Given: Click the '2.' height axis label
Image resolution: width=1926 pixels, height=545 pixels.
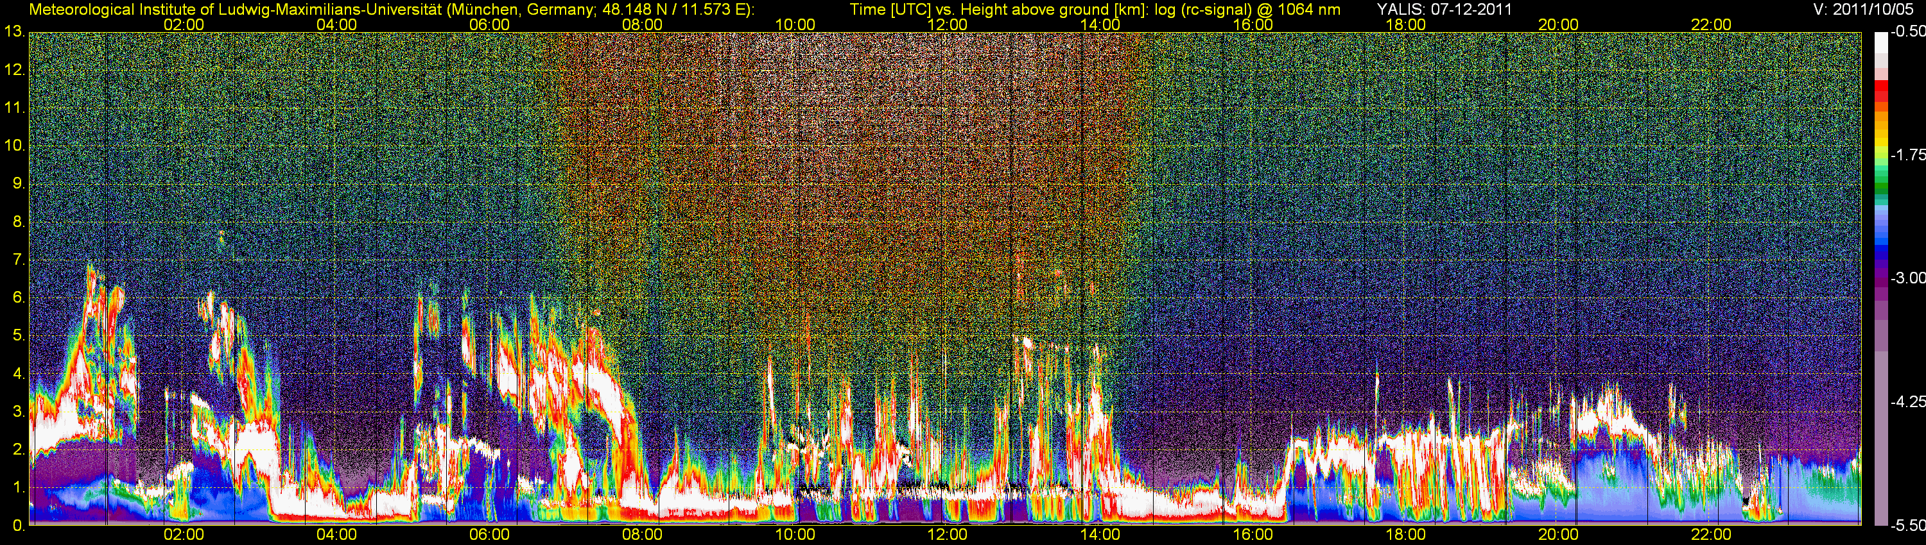Looking at the screenshot, I should coord(19,450).
